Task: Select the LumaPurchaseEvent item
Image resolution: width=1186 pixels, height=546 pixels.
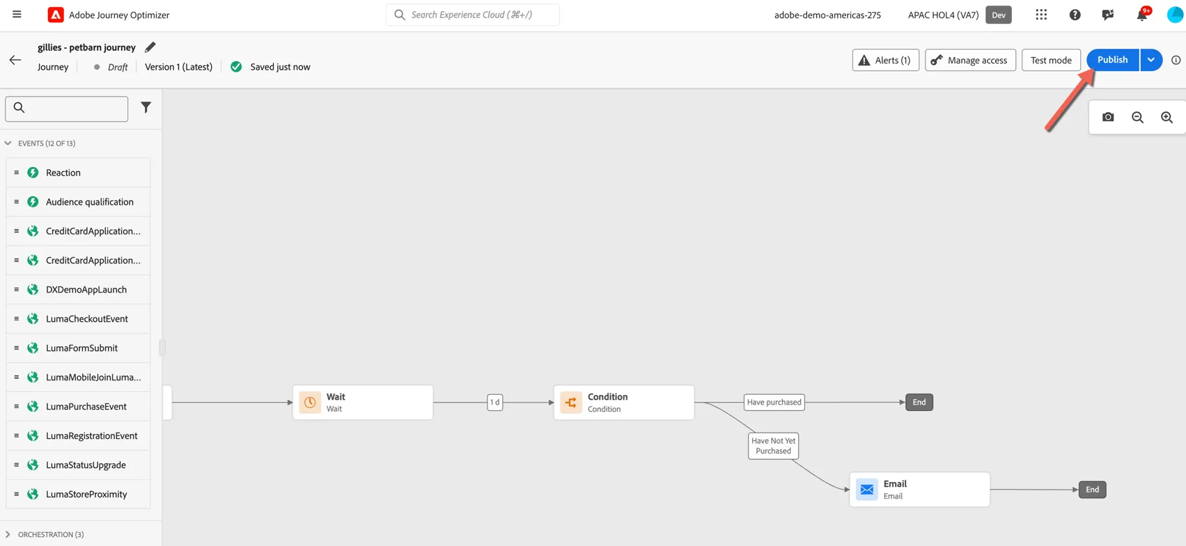Action: coord(78,407)
